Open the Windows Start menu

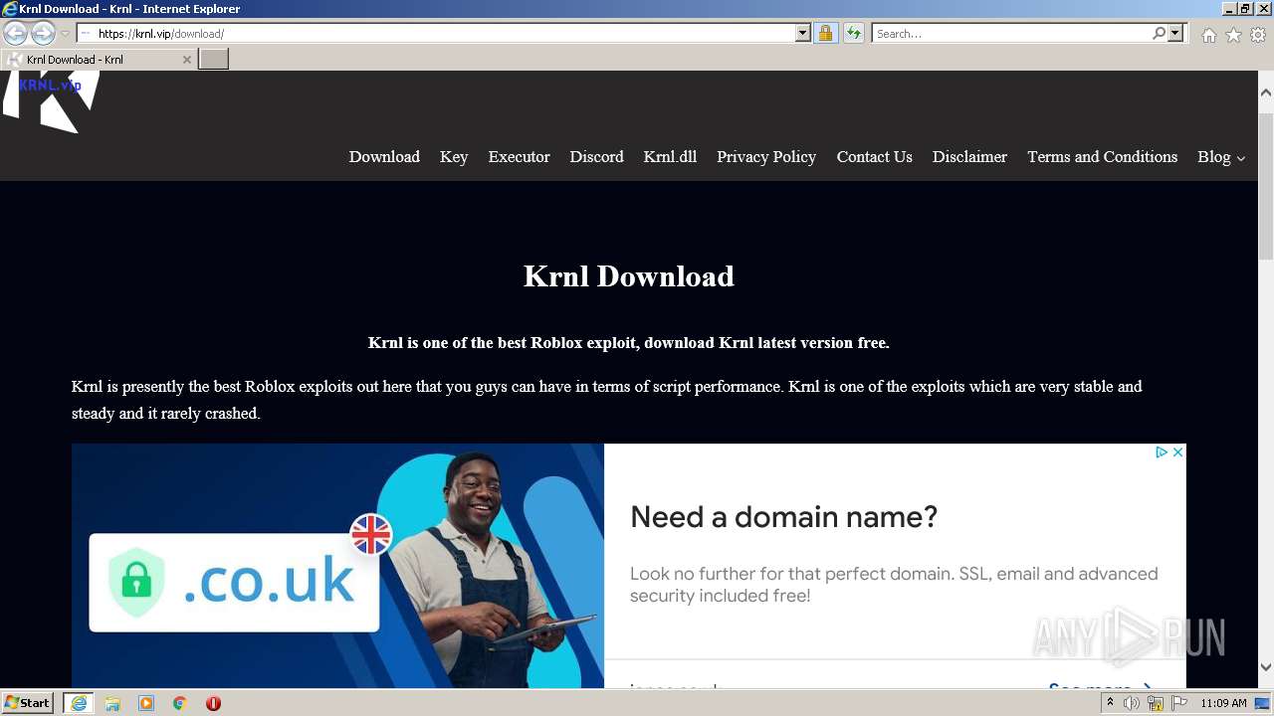(x=28, y=702)
